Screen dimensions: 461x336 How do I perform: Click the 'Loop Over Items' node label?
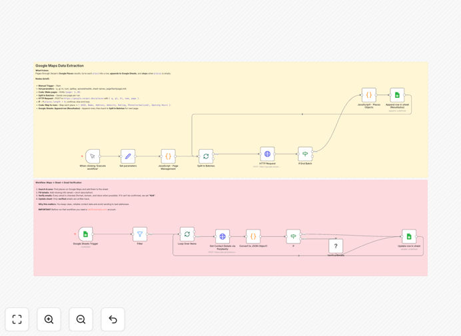(x=187, y=244)
